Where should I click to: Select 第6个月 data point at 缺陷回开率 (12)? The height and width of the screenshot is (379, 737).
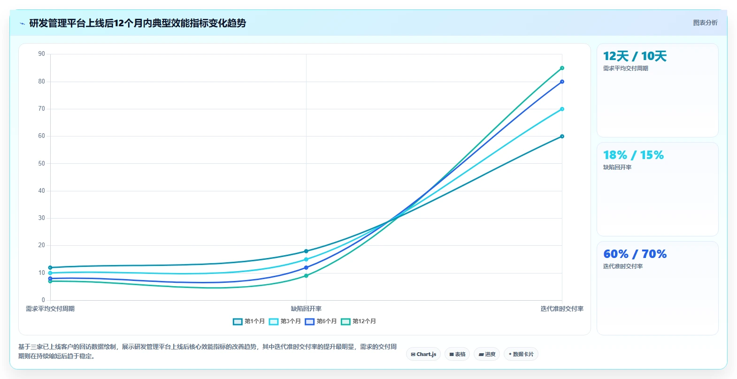pos(306,268)
